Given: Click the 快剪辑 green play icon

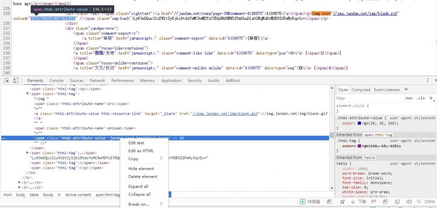Looking at the screenshot, I should [303, 202].
